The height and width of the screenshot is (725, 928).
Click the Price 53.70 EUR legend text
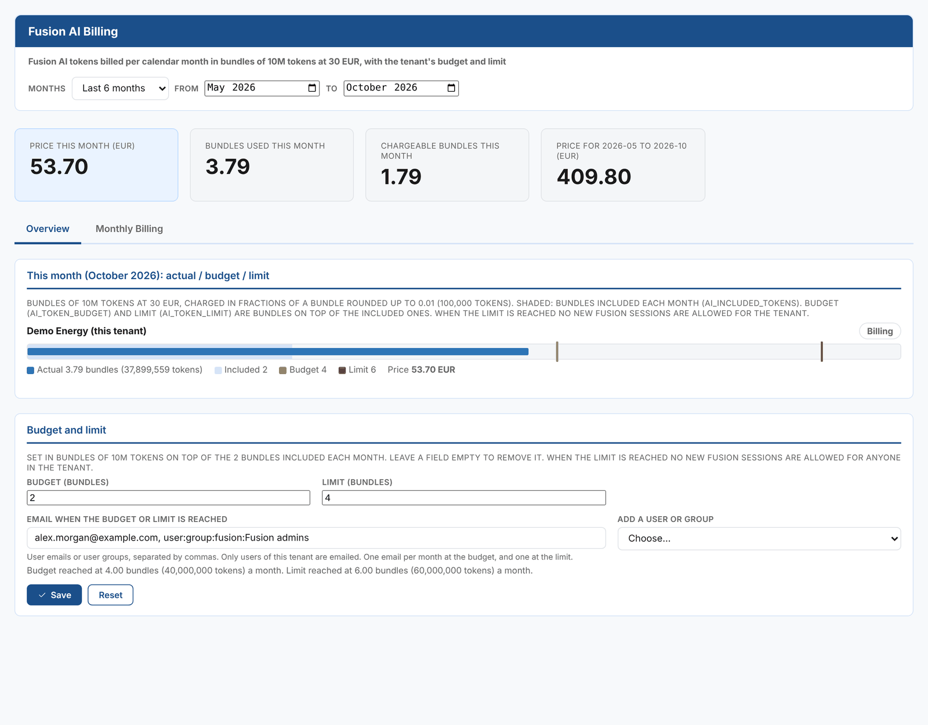(421, 370)
